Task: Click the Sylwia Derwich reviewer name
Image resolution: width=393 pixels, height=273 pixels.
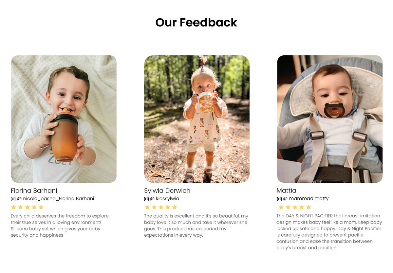Action: click(167, 191)
